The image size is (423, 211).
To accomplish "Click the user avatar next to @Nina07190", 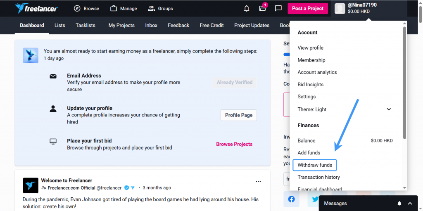I will [x=340, y=8].
